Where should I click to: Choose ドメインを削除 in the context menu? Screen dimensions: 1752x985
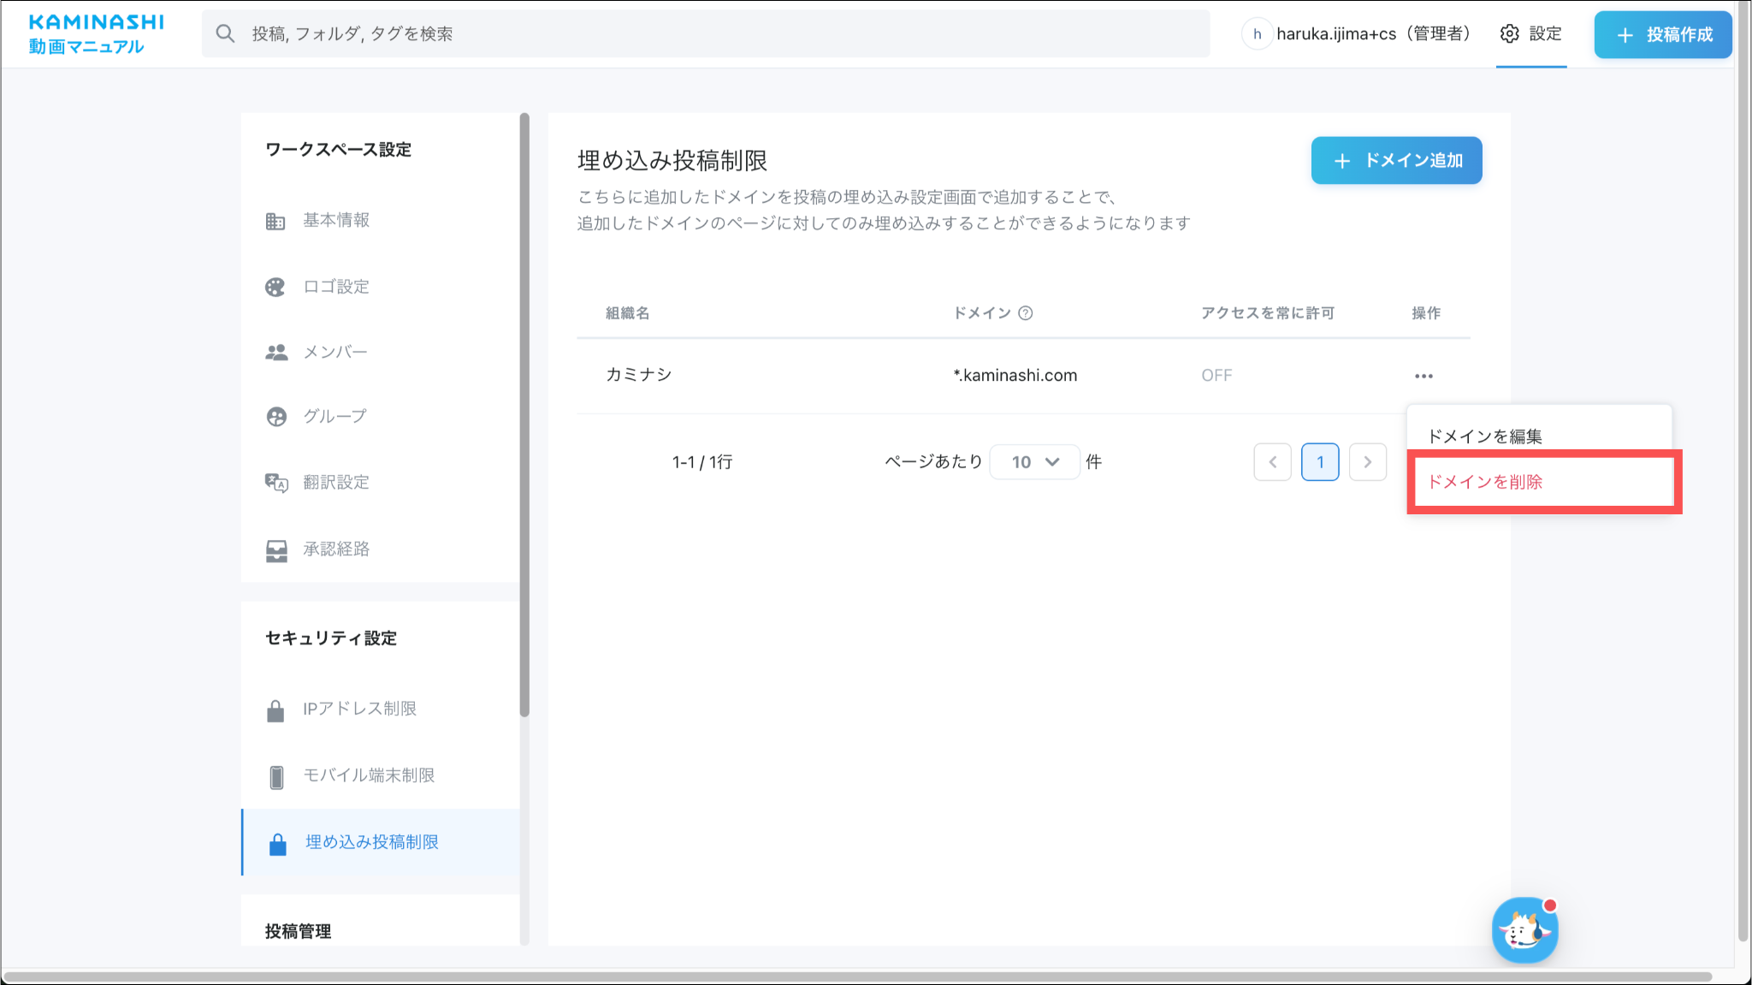pyautogui.click(x=1485, y=482)
